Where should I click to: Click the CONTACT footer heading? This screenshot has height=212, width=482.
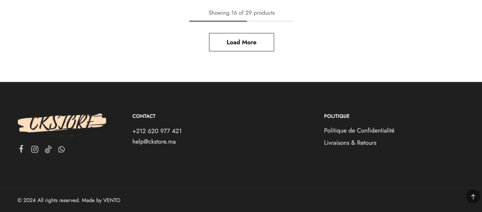tap(144, 116)
